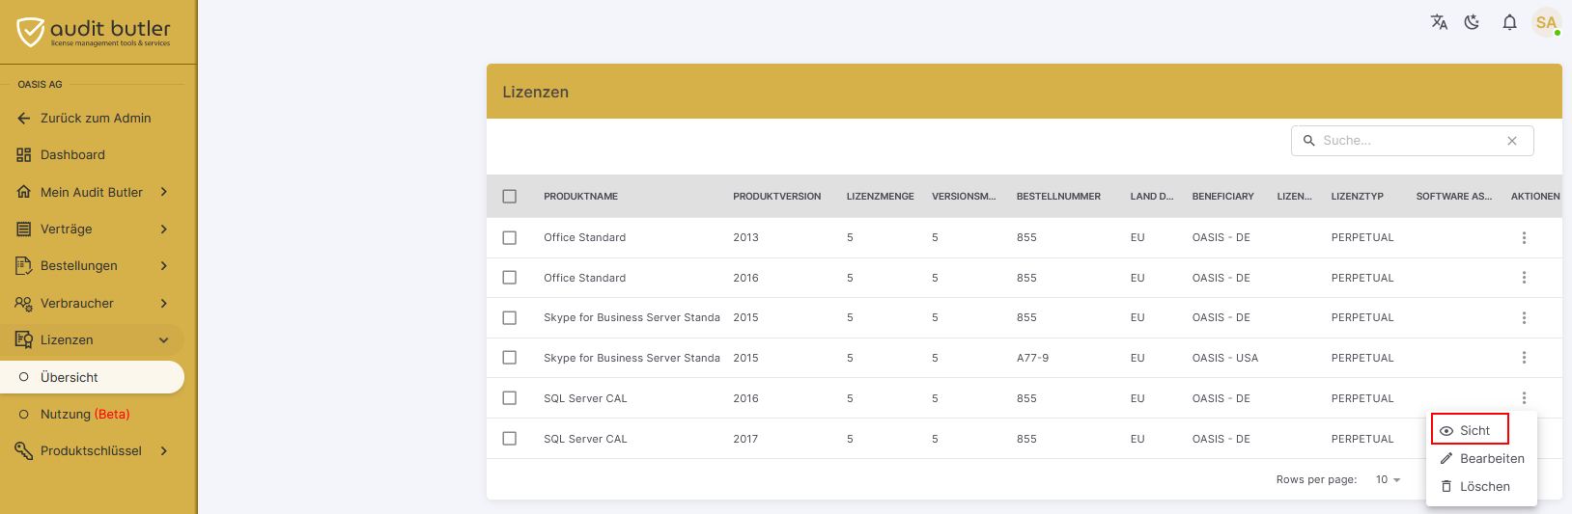Screen dimensions: 1572x514
Task: Expand the Produktschlüssel chevron
Action: 164,451
